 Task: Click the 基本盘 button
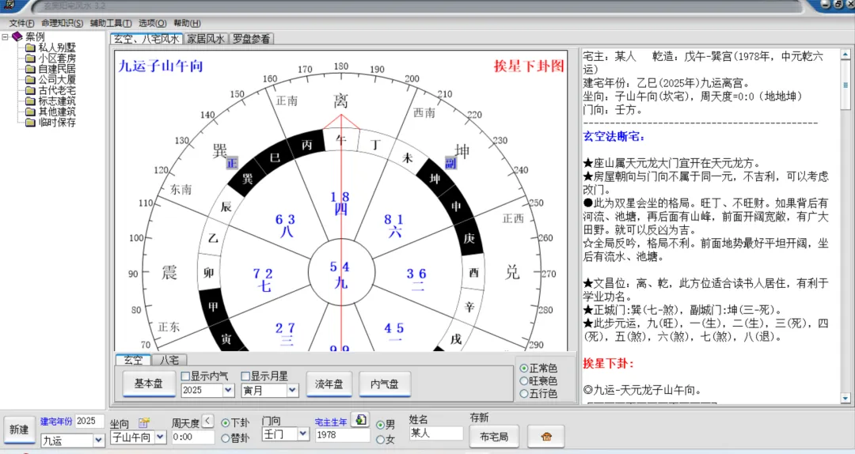click(x=148, y=384)
